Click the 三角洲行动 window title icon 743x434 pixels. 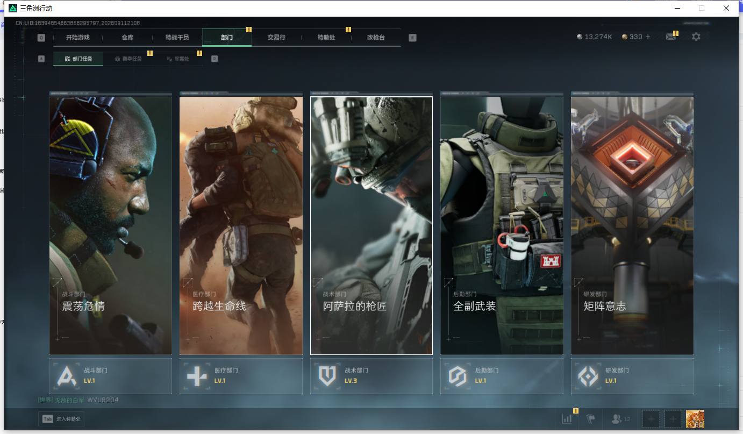click(13, 8)
